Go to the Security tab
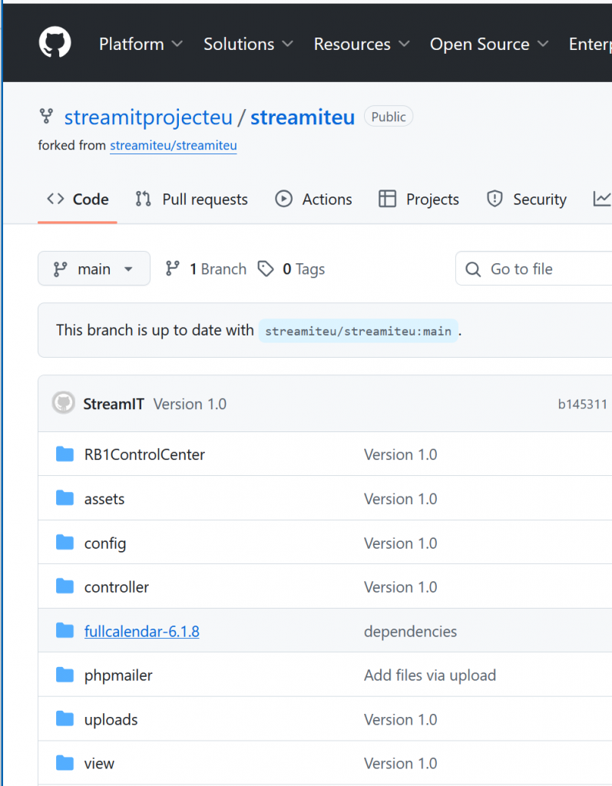Image resolution: width=612 pixels, height=786 pixels. click(527, 200)
